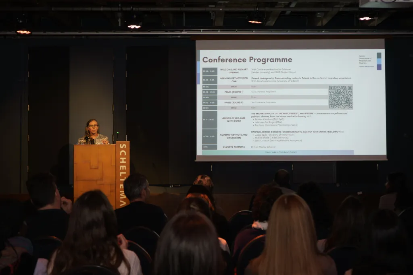
Task: Select Closing Keynote and Discussion label
Action: coord(234,136)
